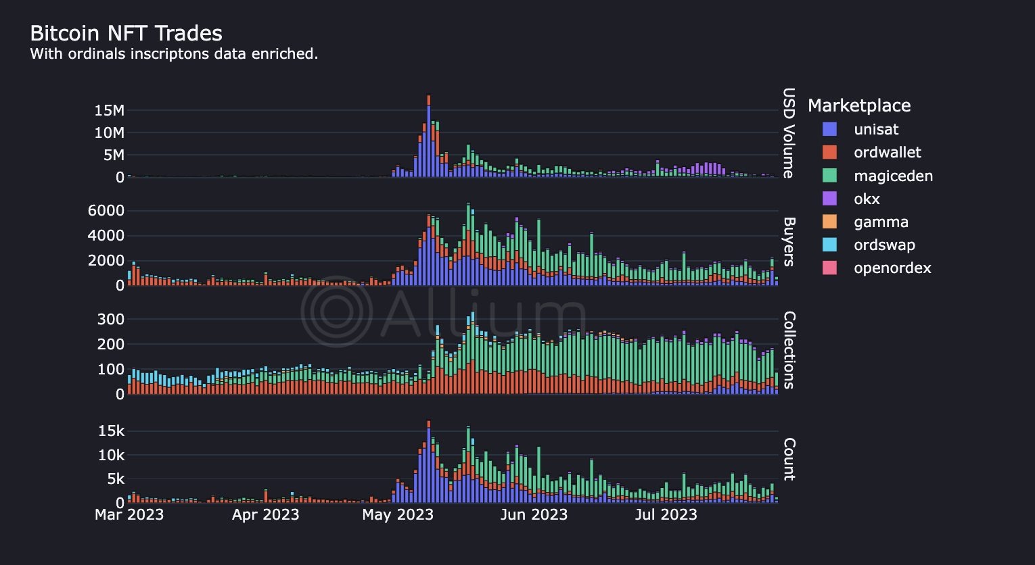Hide the openordex series via legend label
The width and height of the screenshot is (1035, 565).
[x=892, y=268]
